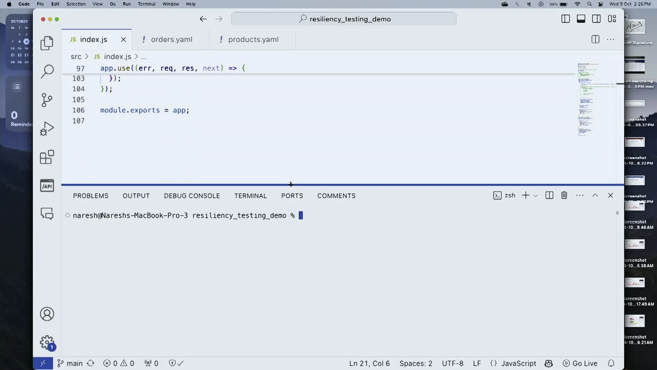
Task: Click the Kill Terminal button
Action: point(565,195)
